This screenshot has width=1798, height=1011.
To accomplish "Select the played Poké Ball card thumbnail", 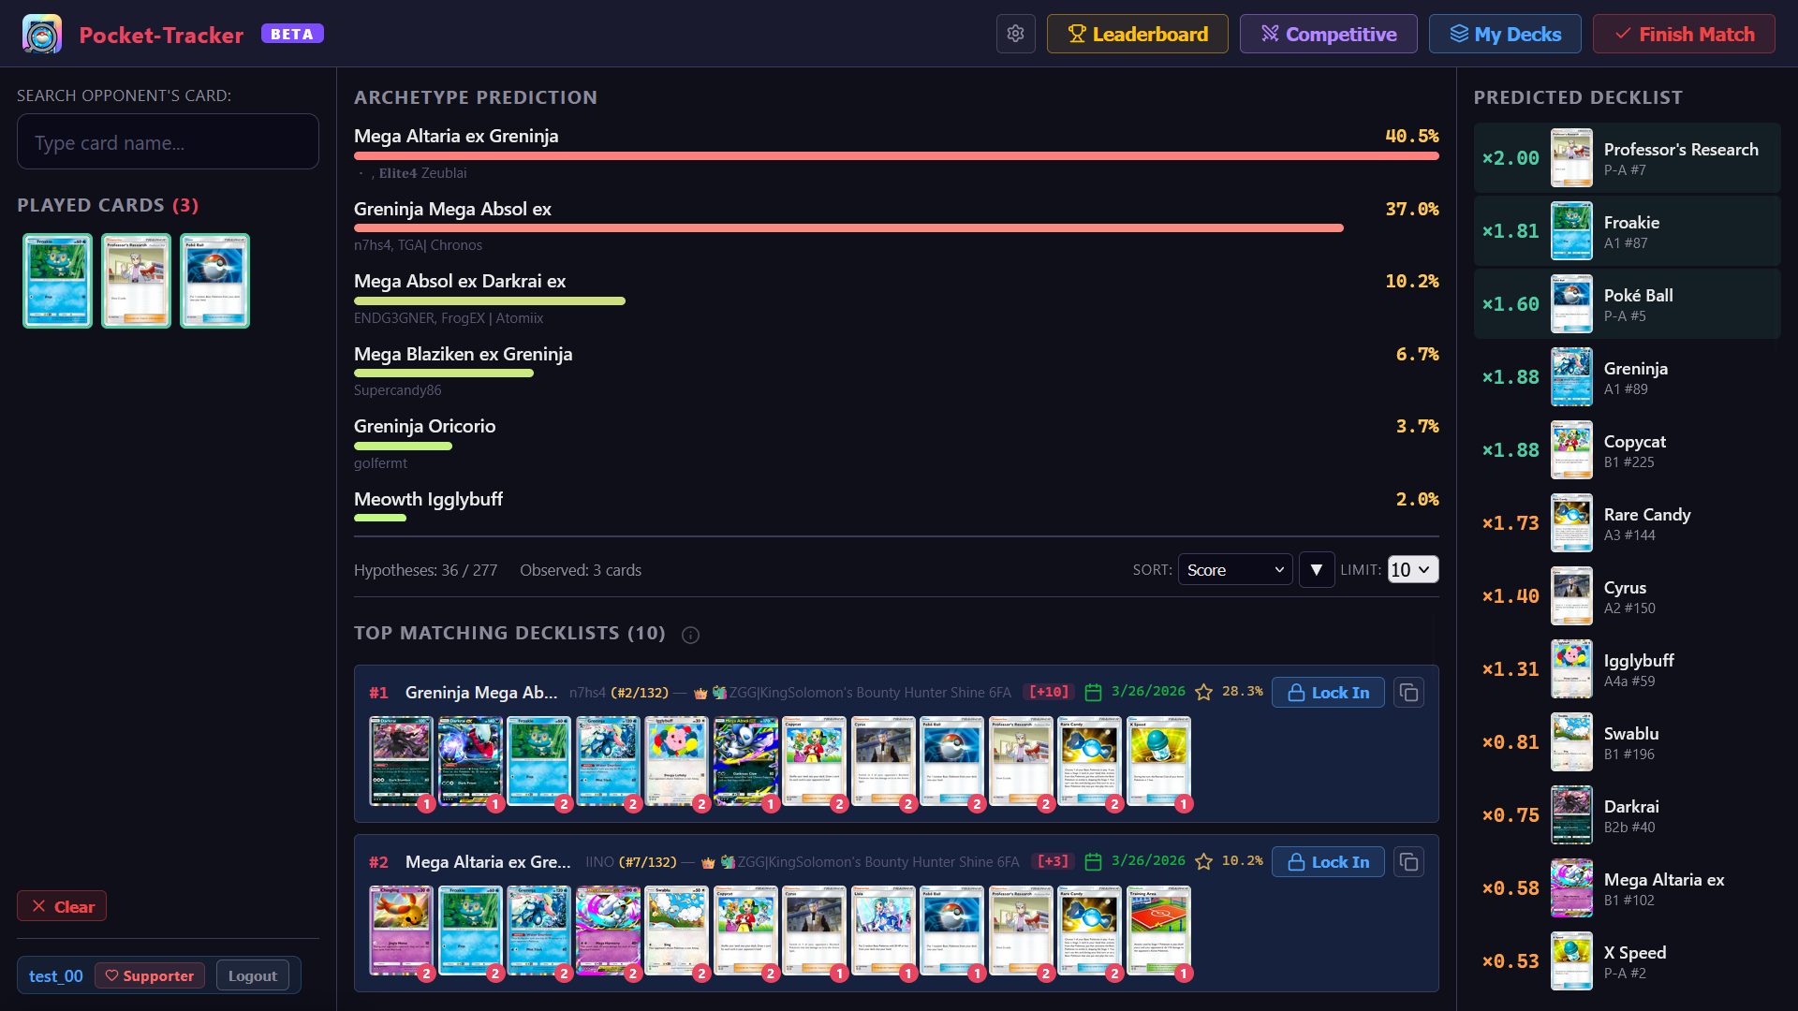I will coord(214,281).
